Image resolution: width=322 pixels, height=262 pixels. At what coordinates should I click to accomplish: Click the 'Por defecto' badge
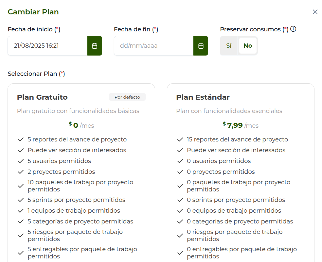pos(127,97)
